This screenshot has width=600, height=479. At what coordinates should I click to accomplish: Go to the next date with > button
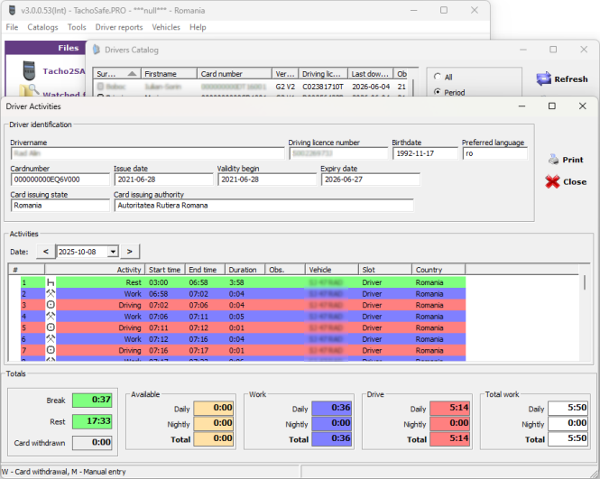tap(130, 252)
